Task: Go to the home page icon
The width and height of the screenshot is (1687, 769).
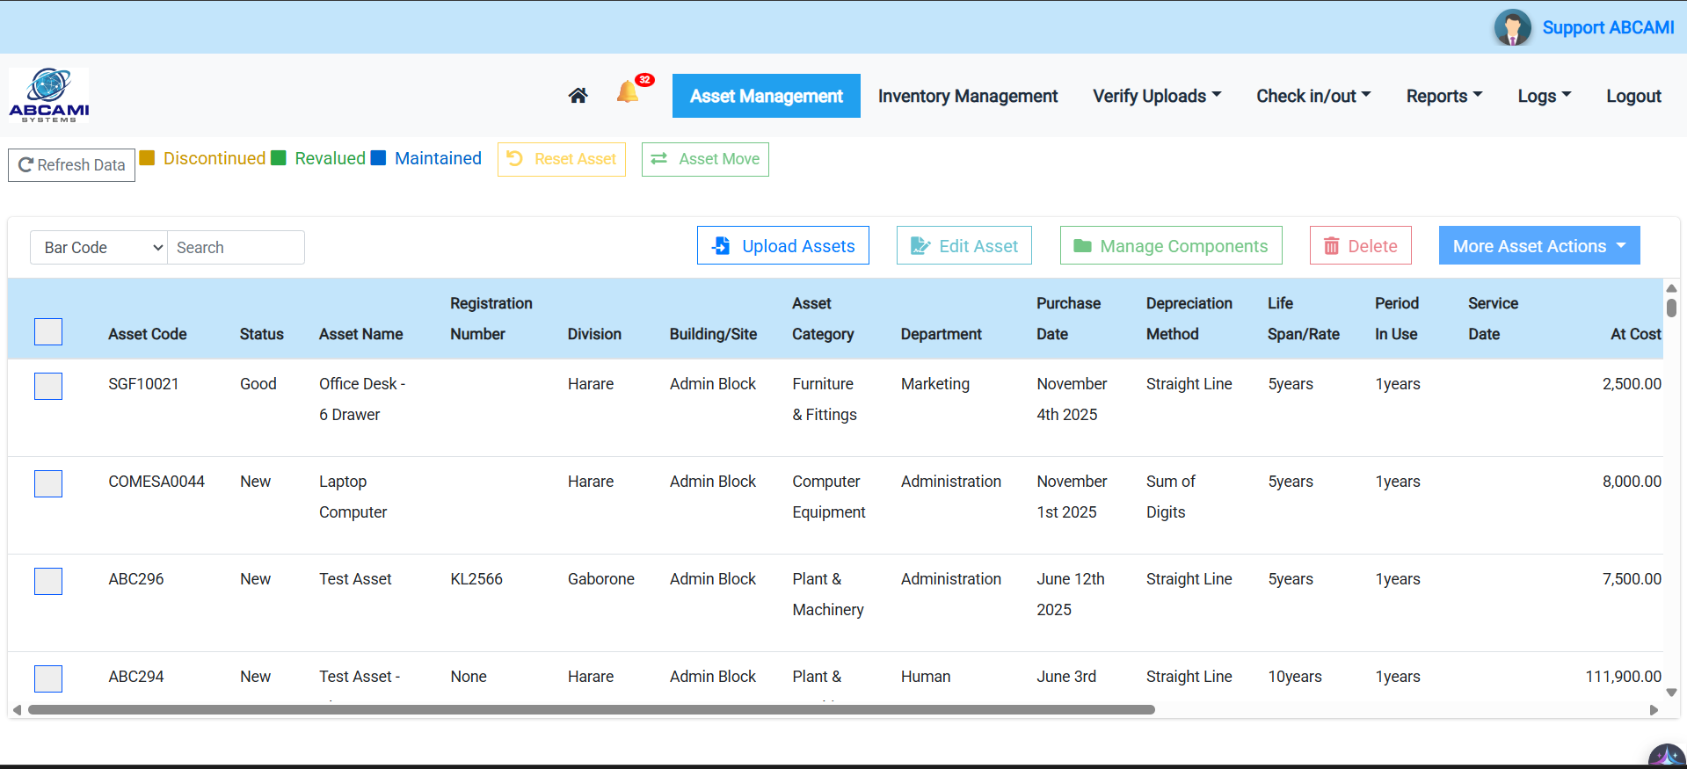Action: pos(578,96)
